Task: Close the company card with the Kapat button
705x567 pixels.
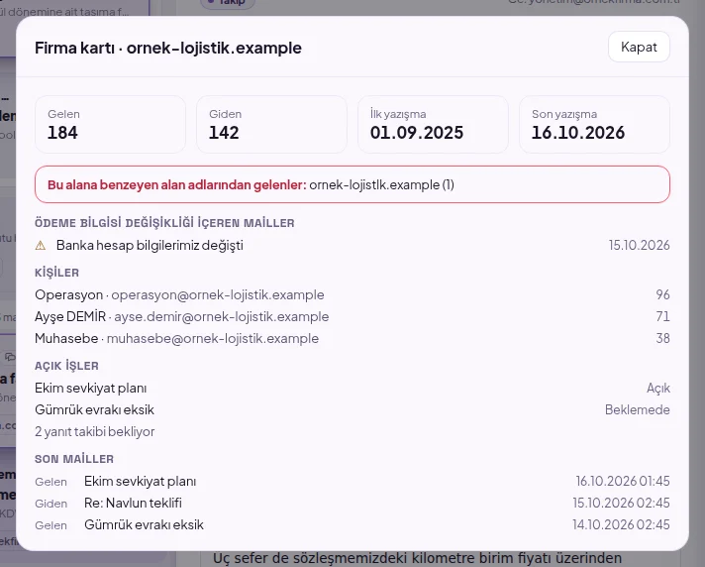Action: pos(639,47)
